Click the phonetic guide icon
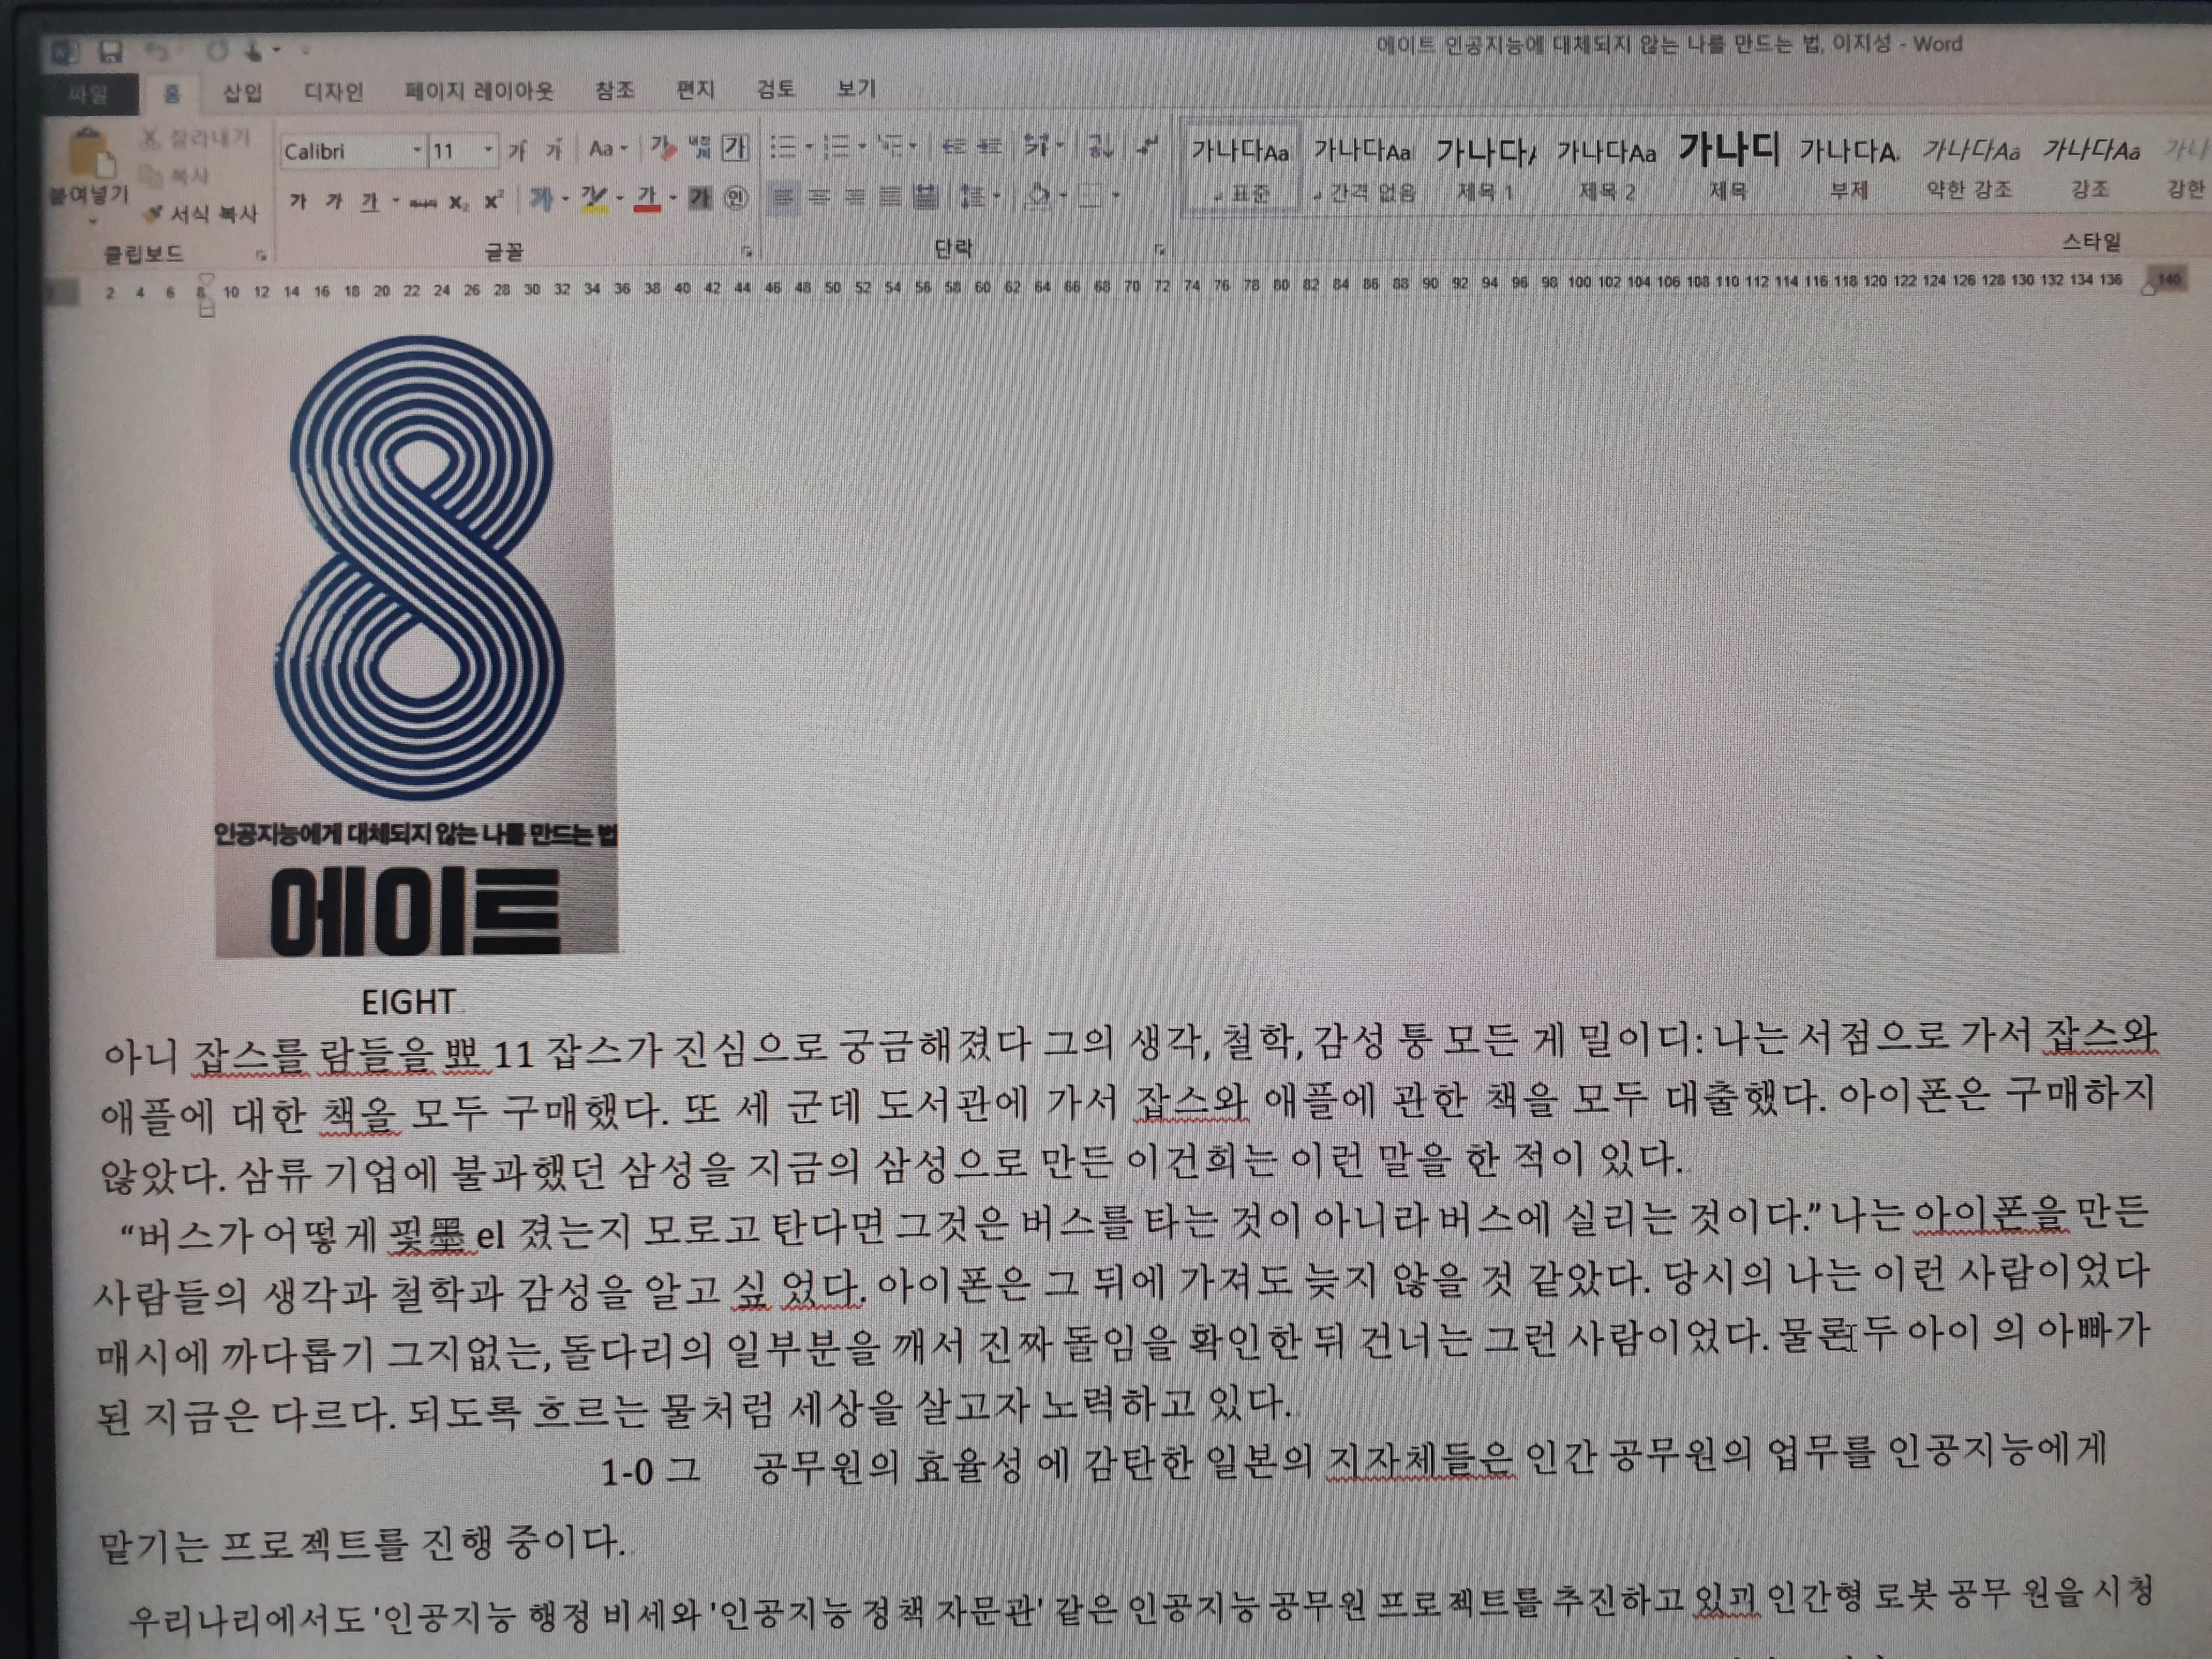The height and width of the screenshot is (1659, 2212). pyautogui.click(x=700, y=149)
